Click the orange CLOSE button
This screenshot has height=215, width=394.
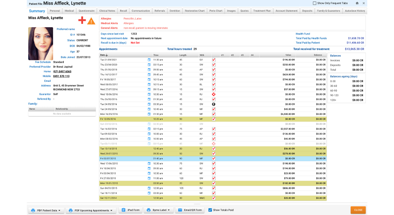[x=358, y=210]
